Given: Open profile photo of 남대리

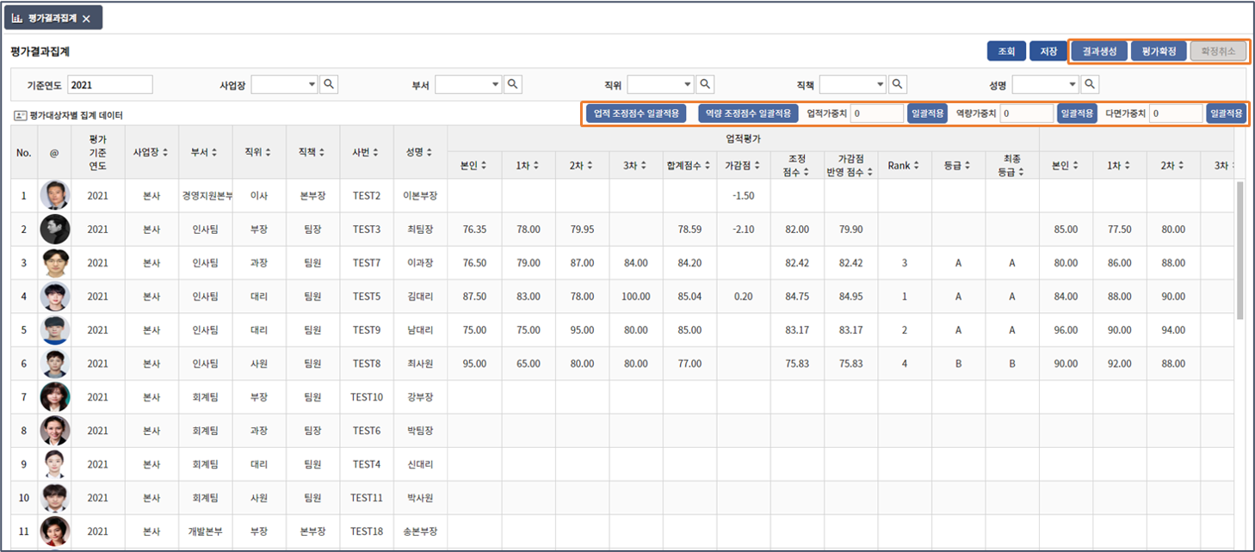Looking at the screenshot, I should 55,329.
